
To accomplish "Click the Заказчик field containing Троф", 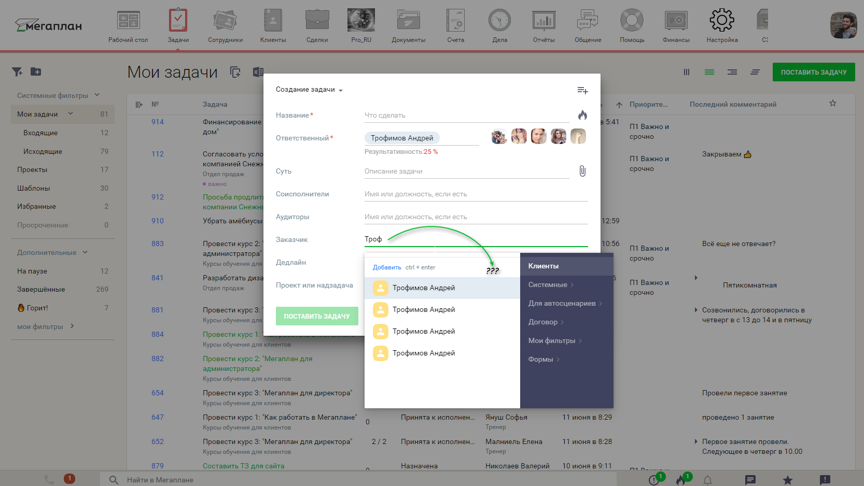I will (x=476, y=239).
